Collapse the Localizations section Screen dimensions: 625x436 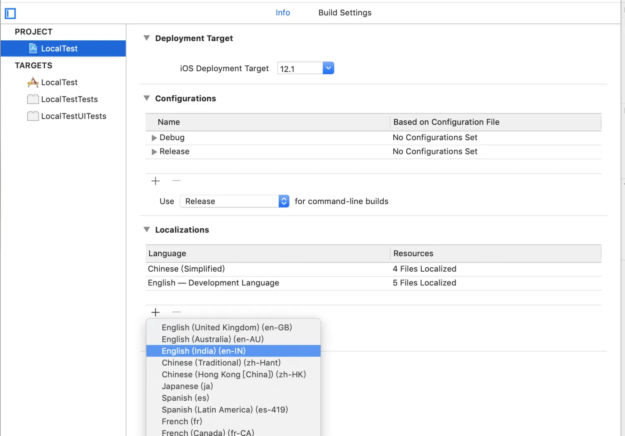coord(147,230)
